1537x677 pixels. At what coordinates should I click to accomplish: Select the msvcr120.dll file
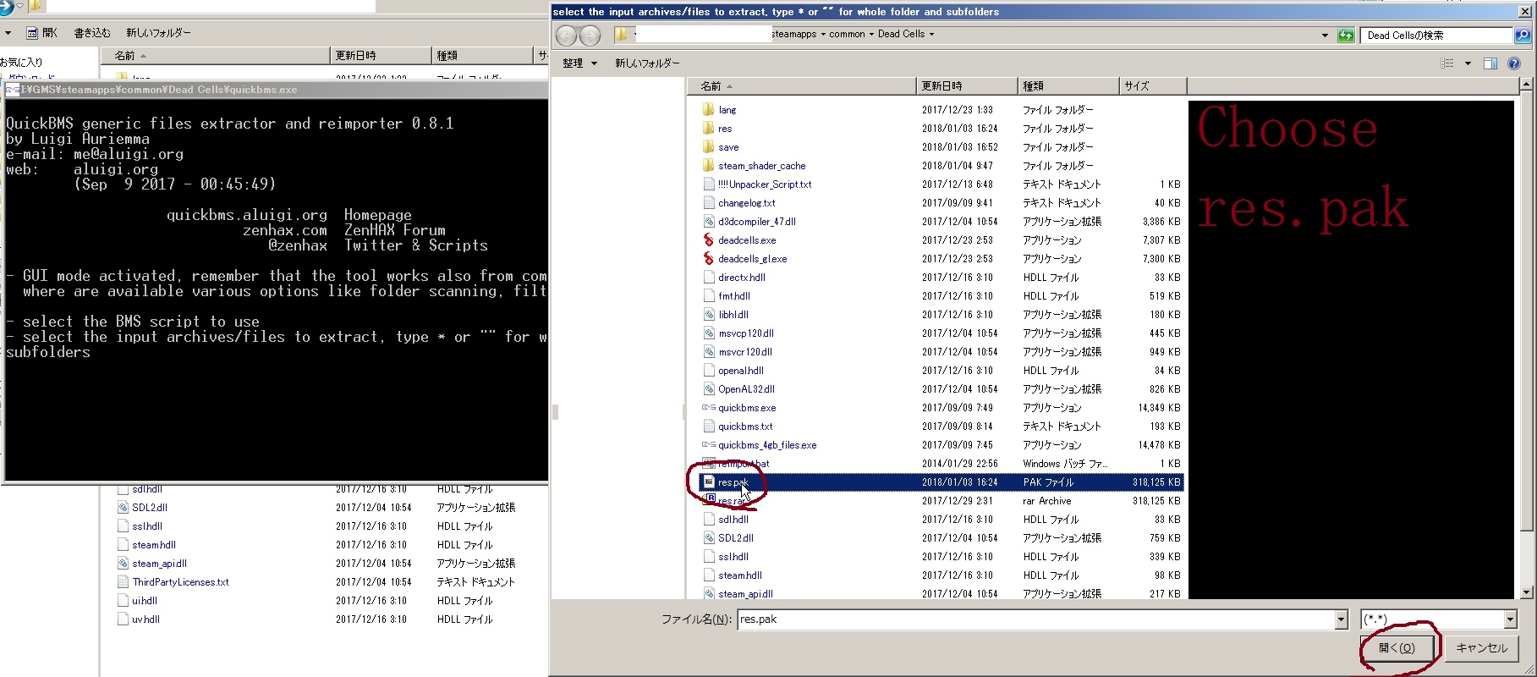coord(745,351)
